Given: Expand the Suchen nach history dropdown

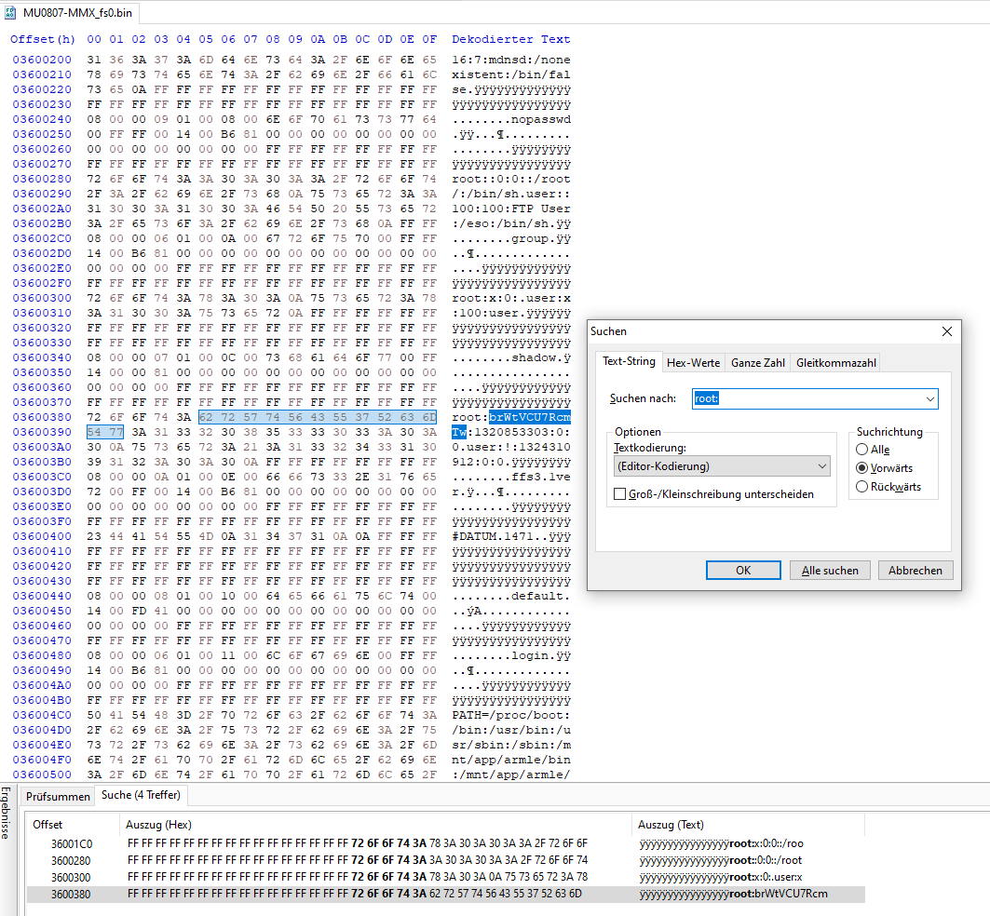Looking at the screenshot, I should [x=929, y=399].
